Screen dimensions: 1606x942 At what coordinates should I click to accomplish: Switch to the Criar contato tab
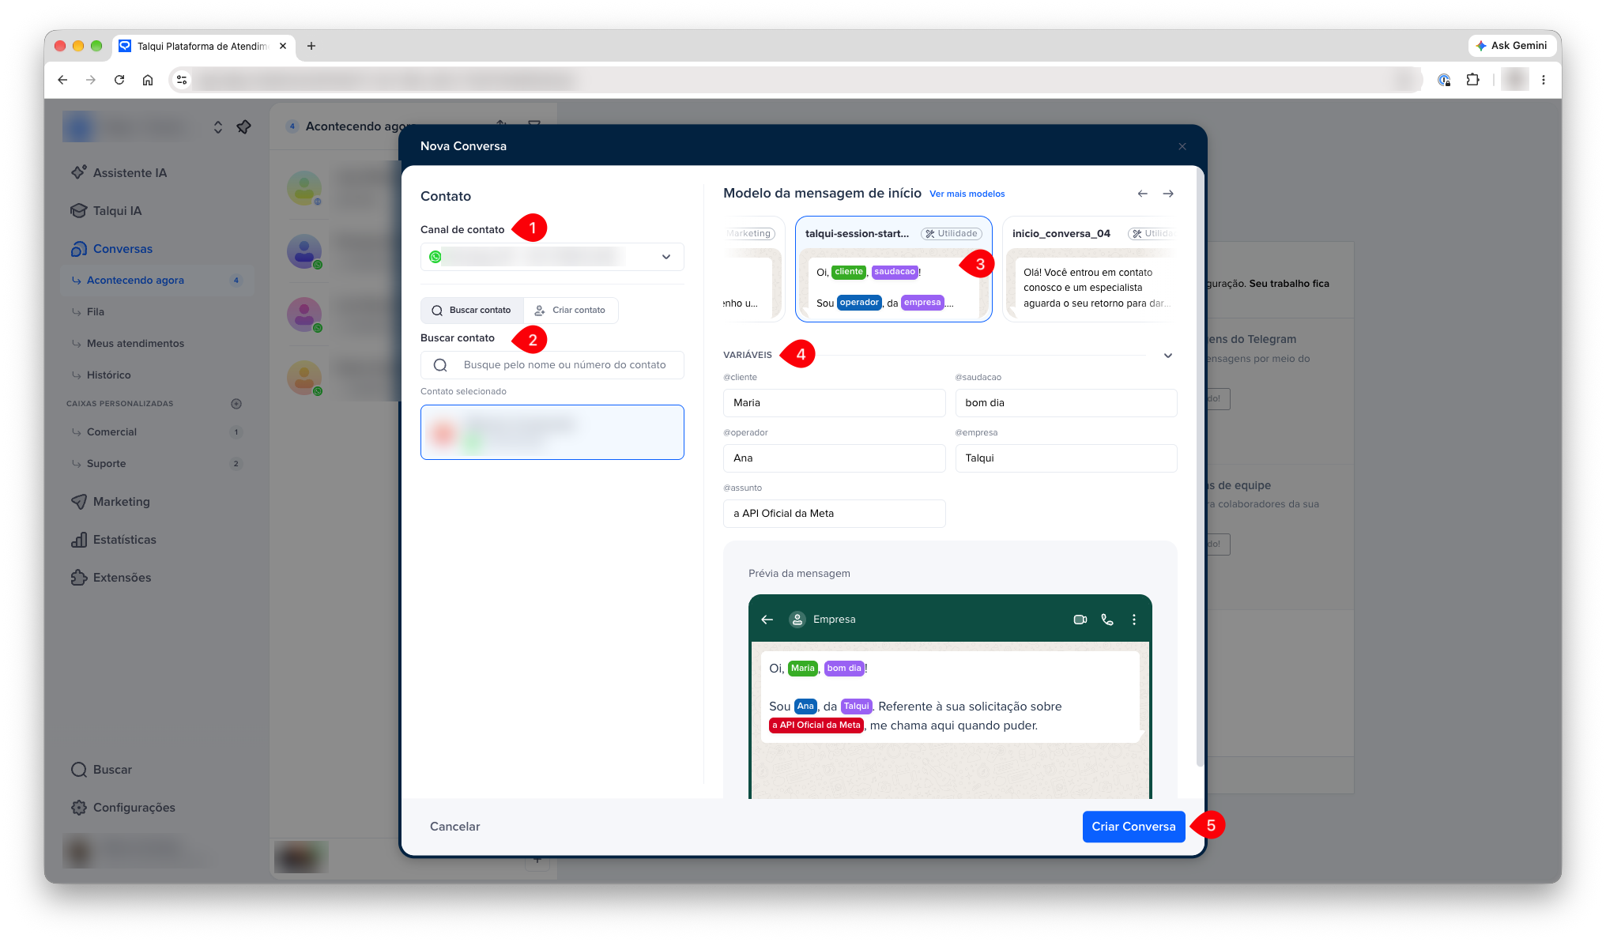571,311
